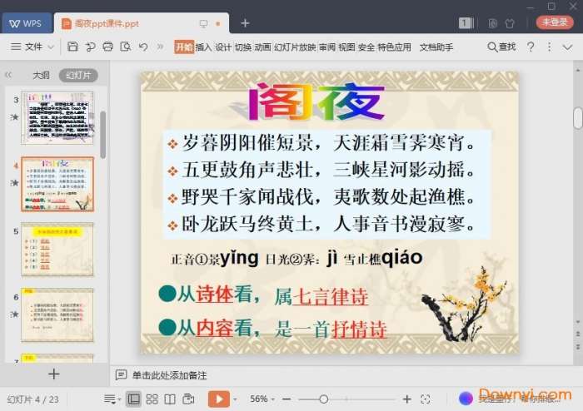
Task: Add a new tab with plus
Action: coord(245,23)
